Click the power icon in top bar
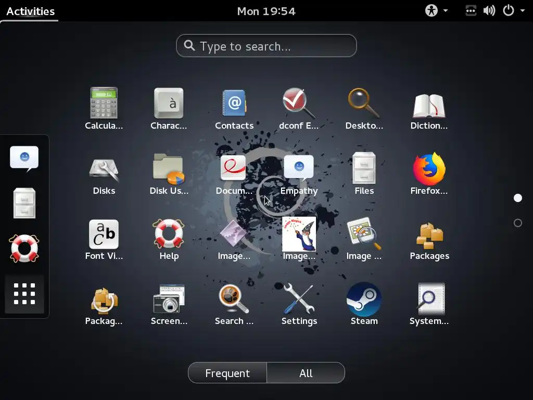 pos(508,11)
